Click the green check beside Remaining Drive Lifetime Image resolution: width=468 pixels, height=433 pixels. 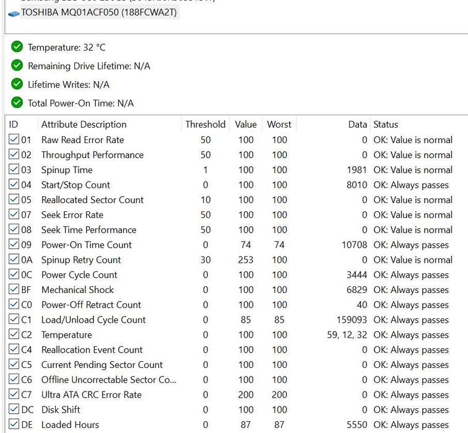pos(17,65)
